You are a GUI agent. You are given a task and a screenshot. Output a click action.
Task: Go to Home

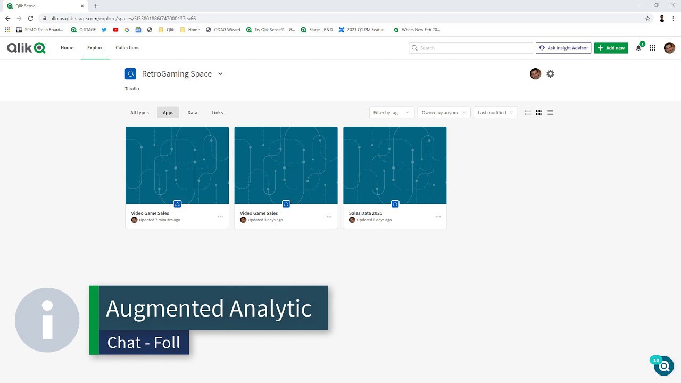67,48
